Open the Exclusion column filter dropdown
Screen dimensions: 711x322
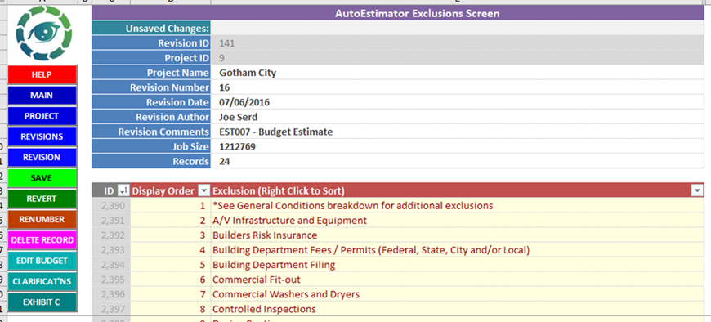click(697, 191)
